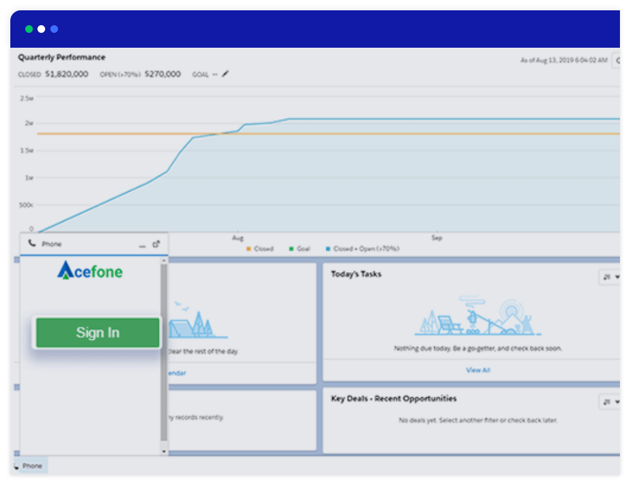Pop out the Phone panel window
The height and width of the screenshot is (481, 629).
[x=156, y=244]
